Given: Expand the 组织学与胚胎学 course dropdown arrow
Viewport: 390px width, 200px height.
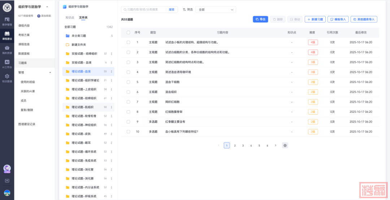Looking at the screenshot, I should point(47,7).
